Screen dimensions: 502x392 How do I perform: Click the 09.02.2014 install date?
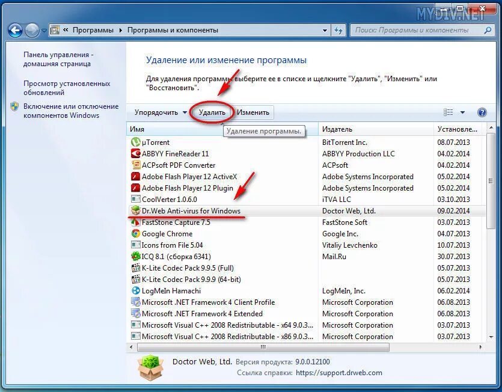(453, 211)
